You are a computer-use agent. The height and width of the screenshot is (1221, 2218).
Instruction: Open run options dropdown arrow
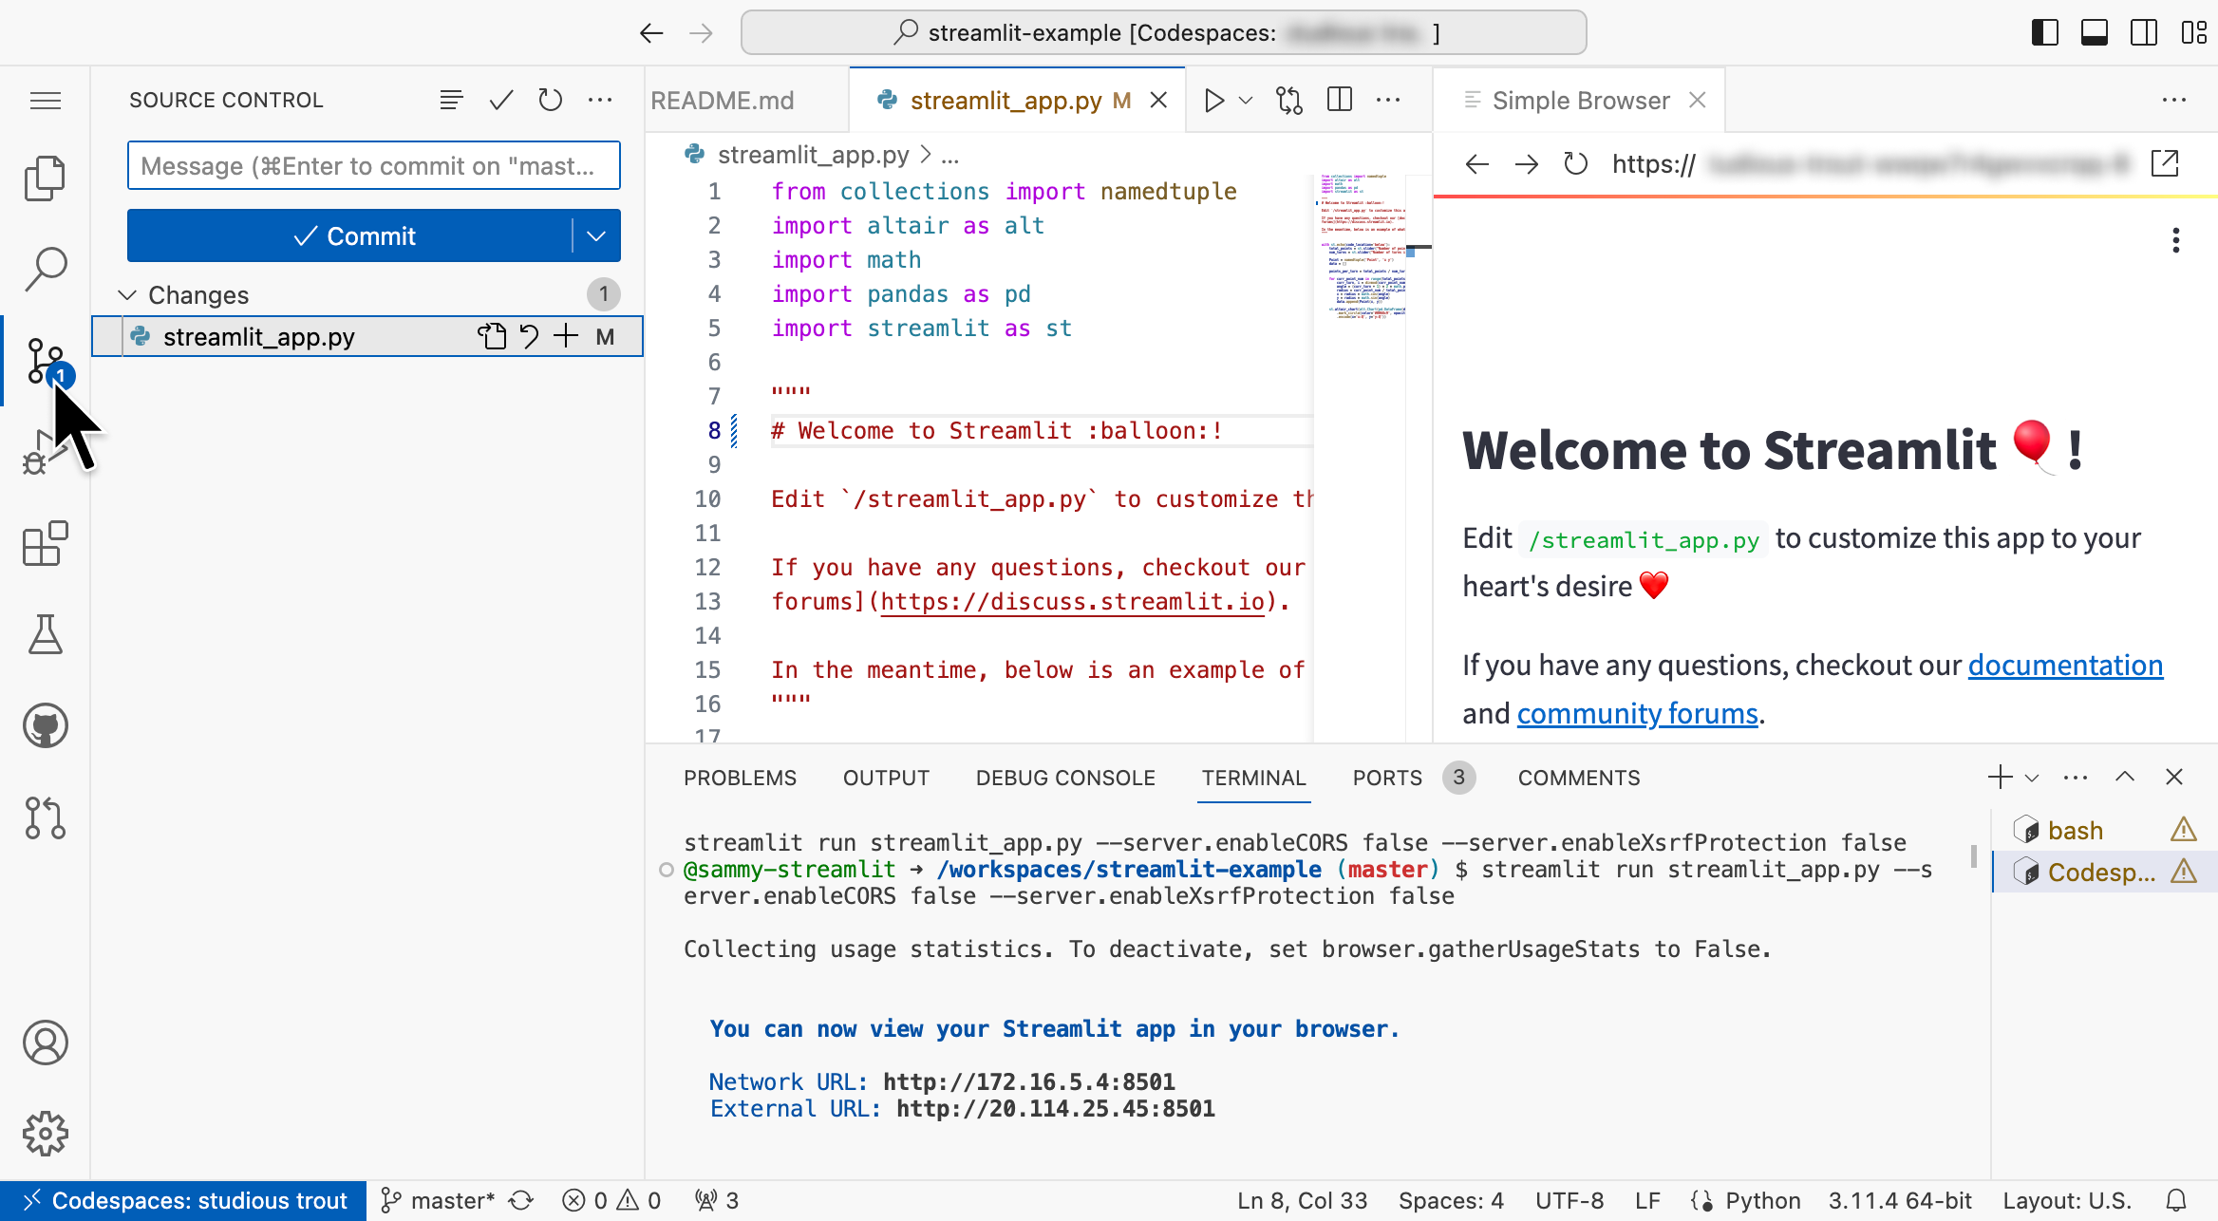(x=1246, y=100)
